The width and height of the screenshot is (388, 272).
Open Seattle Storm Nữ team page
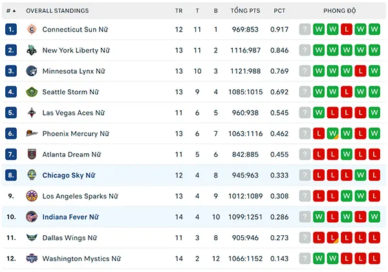70,92
